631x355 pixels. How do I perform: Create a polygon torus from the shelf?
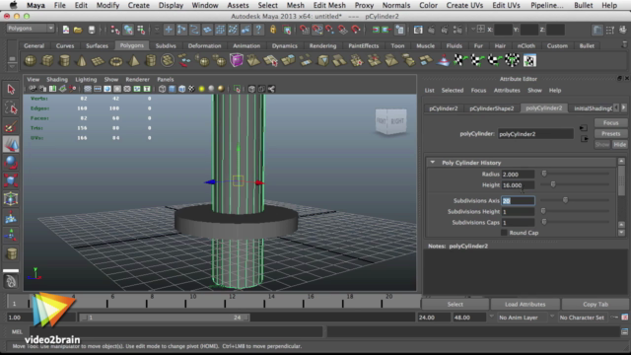(x=116, y=61)
